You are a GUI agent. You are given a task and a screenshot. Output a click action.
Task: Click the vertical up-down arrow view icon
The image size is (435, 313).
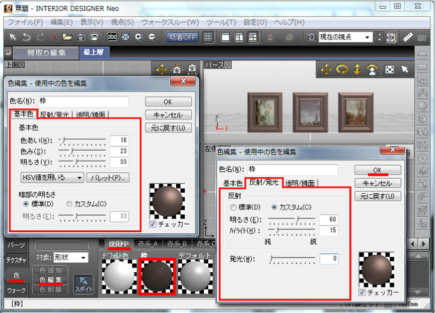356,69
